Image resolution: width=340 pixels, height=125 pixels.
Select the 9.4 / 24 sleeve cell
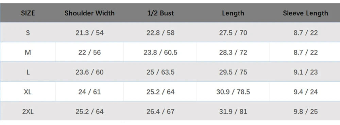click(306, 92)
